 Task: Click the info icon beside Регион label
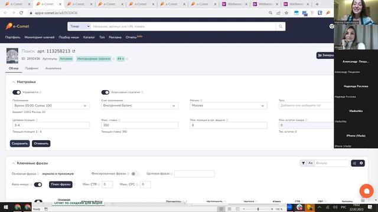201,101
